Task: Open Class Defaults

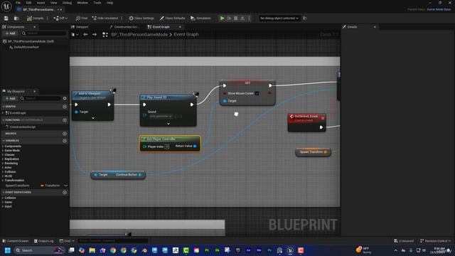Action: click(172, 18)
